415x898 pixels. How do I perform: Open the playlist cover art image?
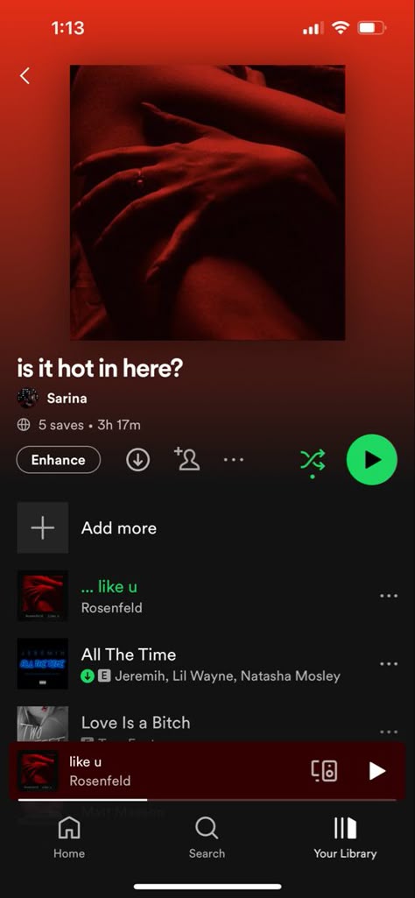207,202
